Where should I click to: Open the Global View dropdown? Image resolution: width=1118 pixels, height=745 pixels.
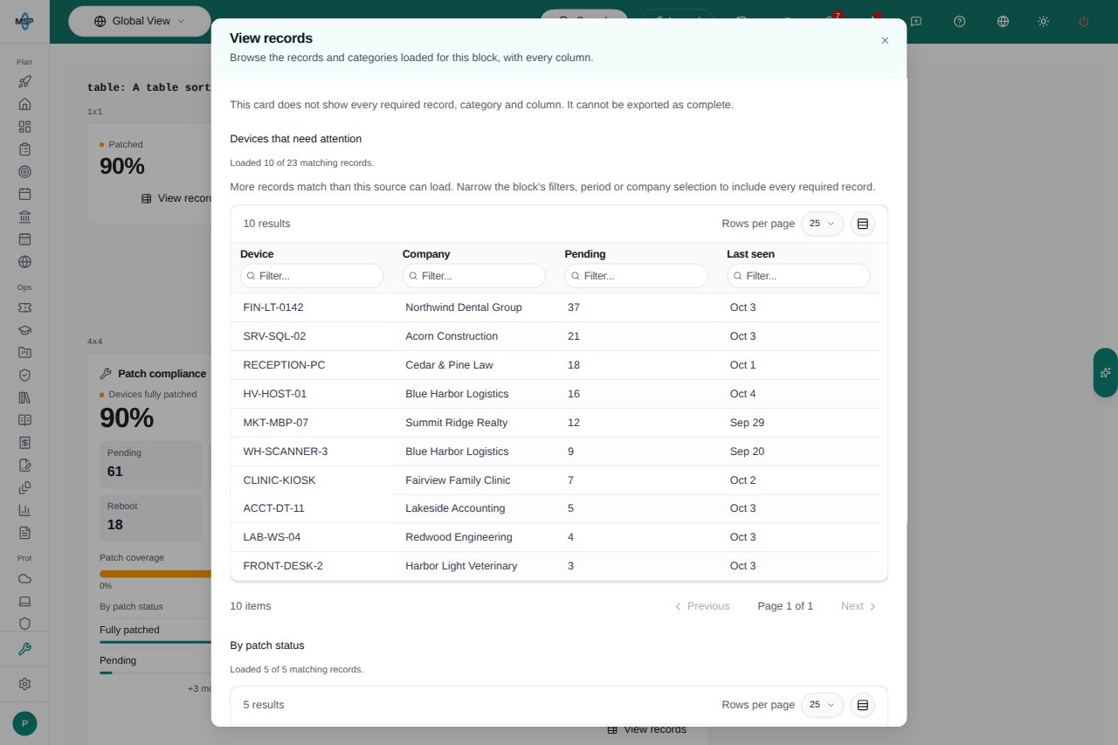140,21
